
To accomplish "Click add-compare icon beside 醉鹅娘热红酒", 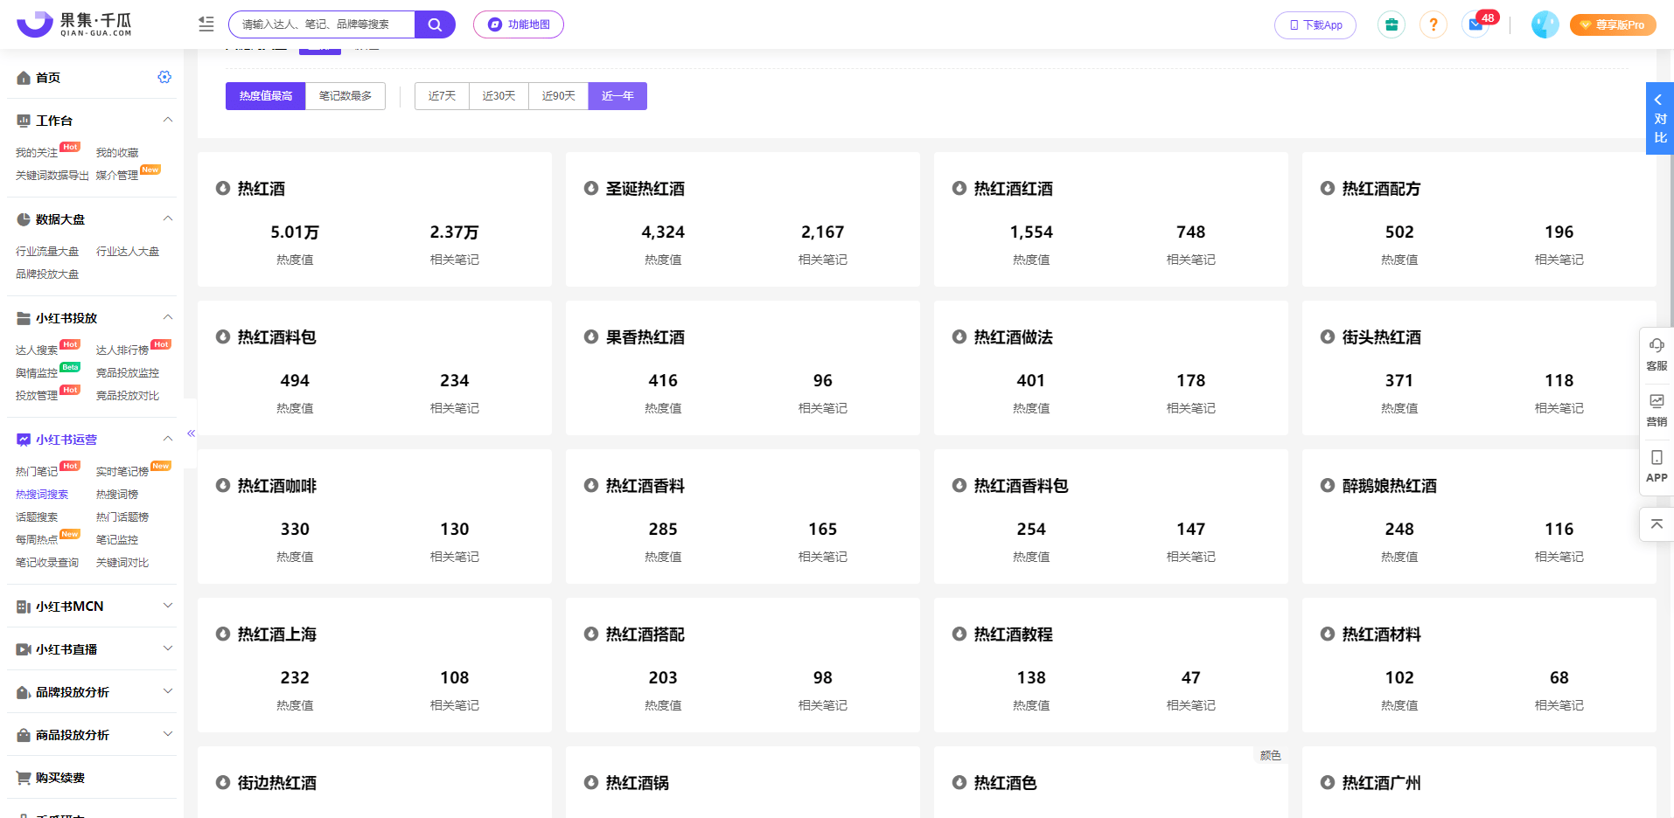I will pyautogui.click(x=1328, y=485).
